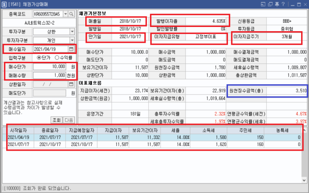Click the bond name AJ네트웍스32-2
Image resolution: width=309 pixels, height=193 pixels.
click(x=40, y=23)
